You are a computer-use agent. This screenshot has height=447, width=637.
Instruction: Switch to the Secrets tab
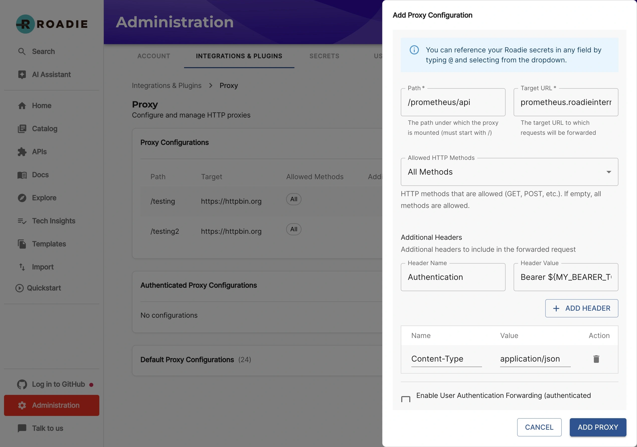click(x=324, y=56)
